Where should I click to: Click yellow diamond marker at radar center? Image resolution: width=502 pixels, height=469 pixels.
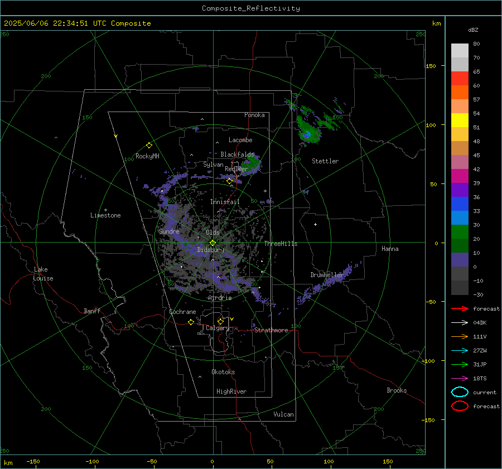coord(213,243)
